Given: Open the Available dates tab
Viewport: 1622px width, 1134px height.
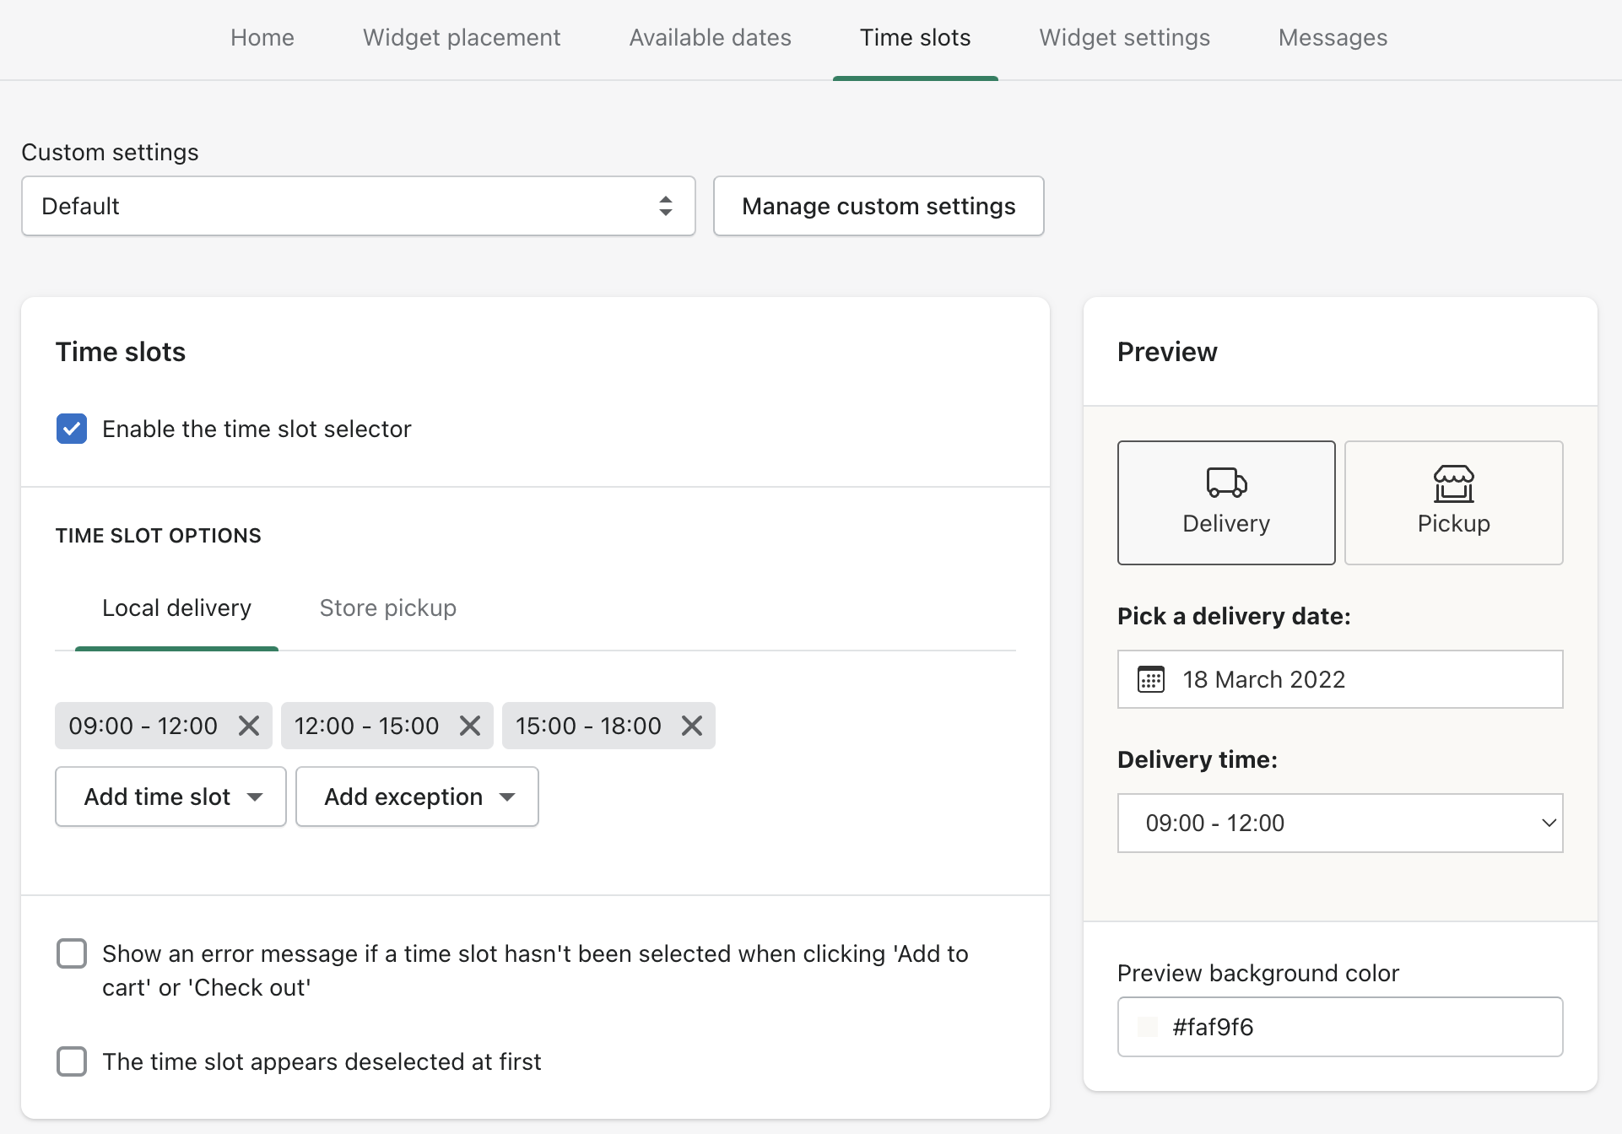Looking at the screenshot, I should (710, 38).
